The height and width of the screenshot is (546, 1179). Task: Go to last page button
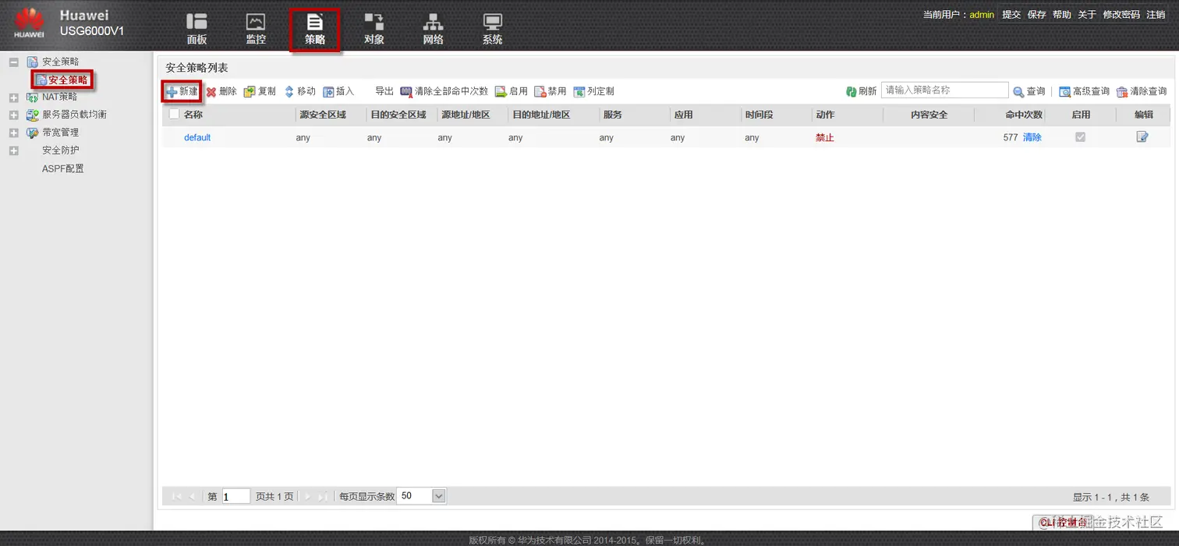[323, 496]
